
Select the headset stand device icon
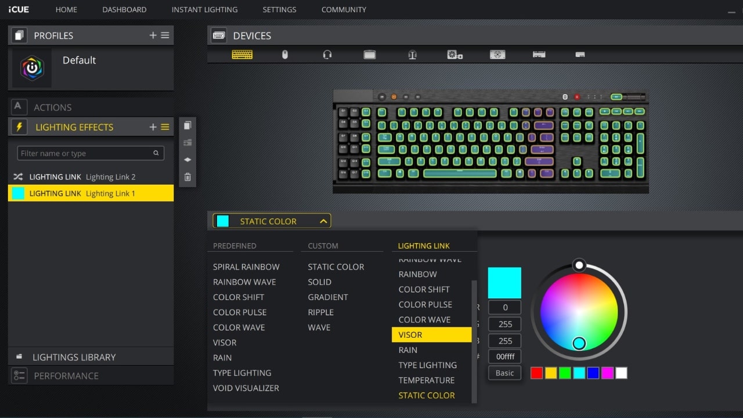point(413,55)
